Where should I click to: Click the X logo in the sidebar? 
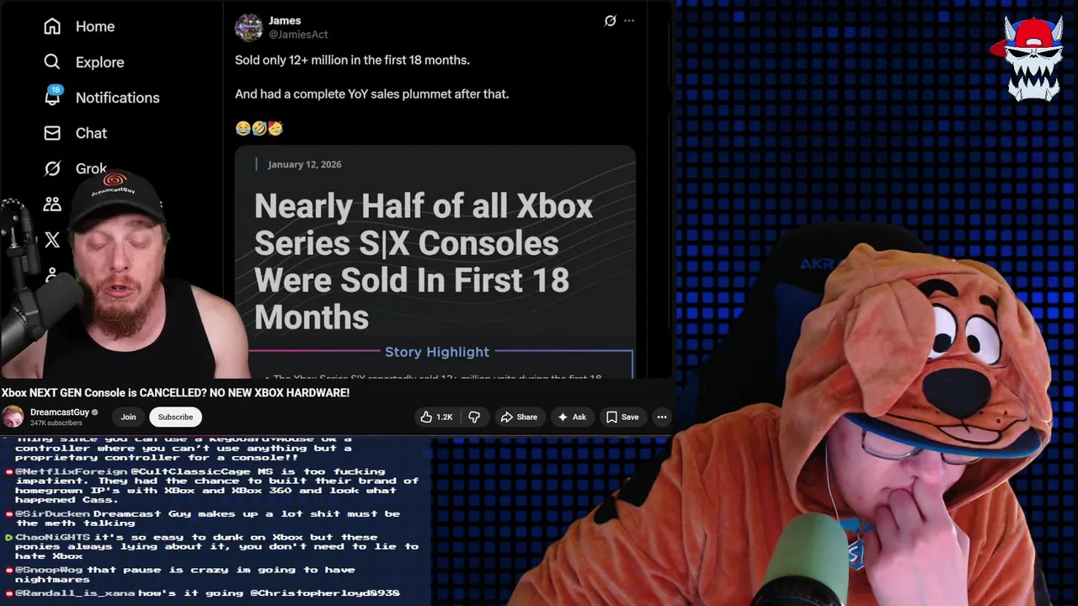[52, 240]
